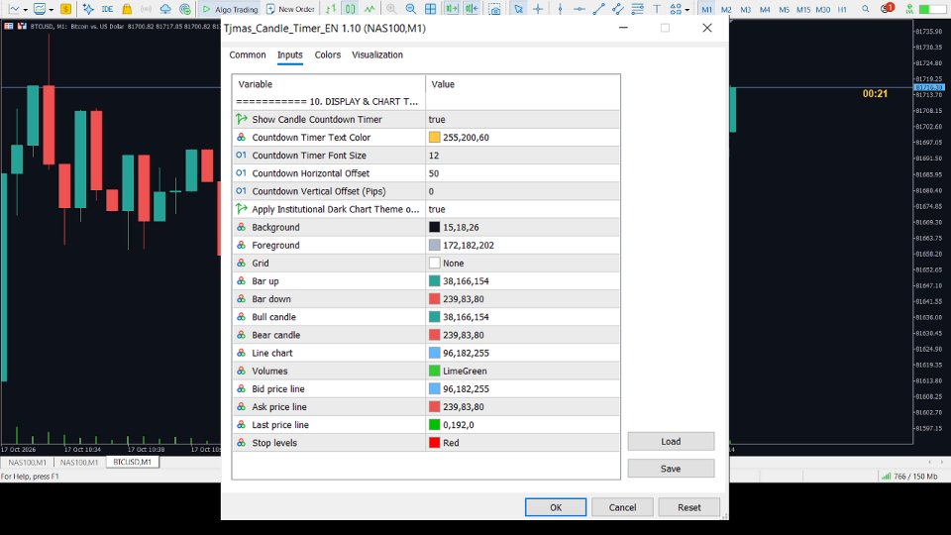Click the Line chart blue swatch
951x535 pixels.
(x=434, y=353)
